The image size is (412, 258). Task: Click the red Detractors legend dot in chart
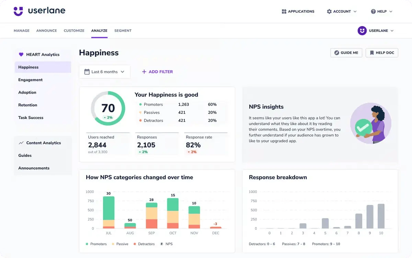tap(134, 244)
